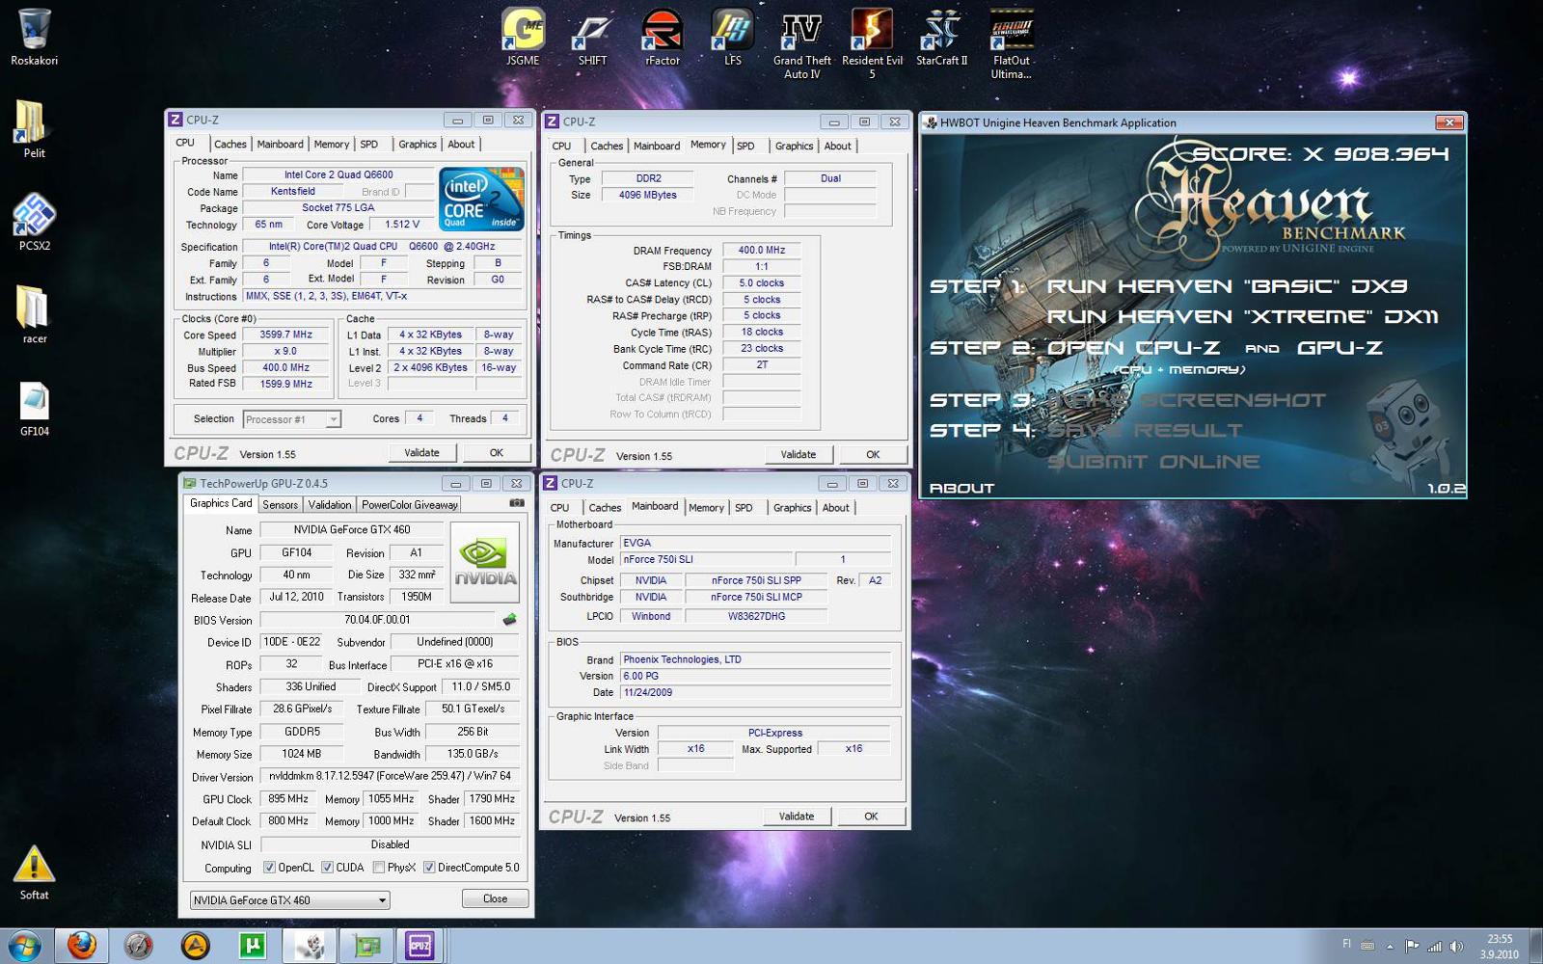Click the CPU-Z taskbar icon

click(x=420, y=946)
